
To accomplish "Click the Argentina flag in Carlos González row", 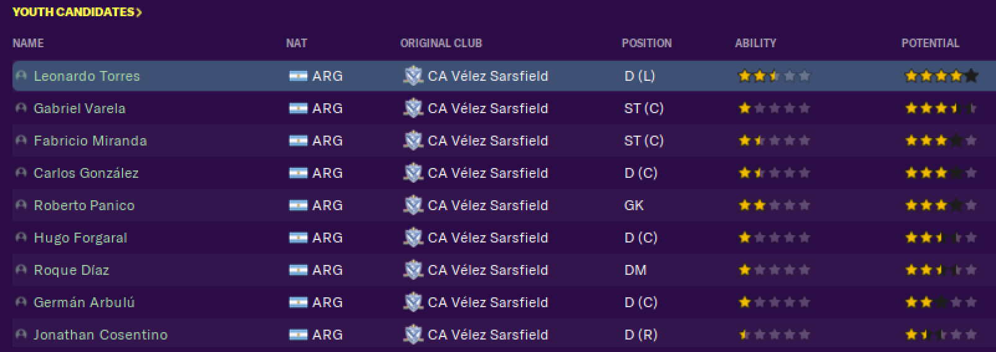I will (298, 173).
